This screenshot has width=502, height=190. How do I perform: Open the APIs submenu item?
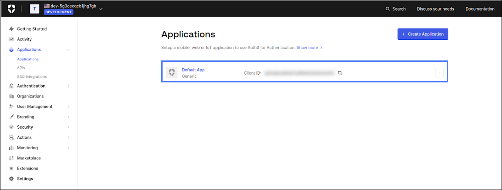coord(21,68)
